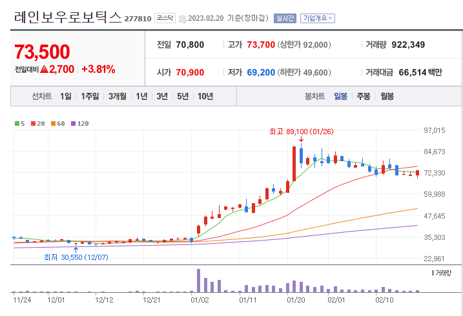Click the large red candle near 01/20
This screenshot has height=316, width=463.
point(294,164)
